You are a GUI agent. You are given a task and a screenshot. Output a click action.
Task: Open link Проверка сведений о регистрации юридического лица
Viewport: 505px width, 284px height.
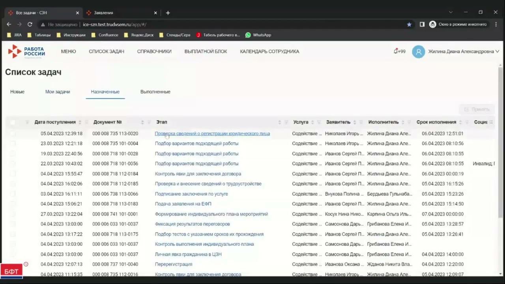tap(212, 134)
